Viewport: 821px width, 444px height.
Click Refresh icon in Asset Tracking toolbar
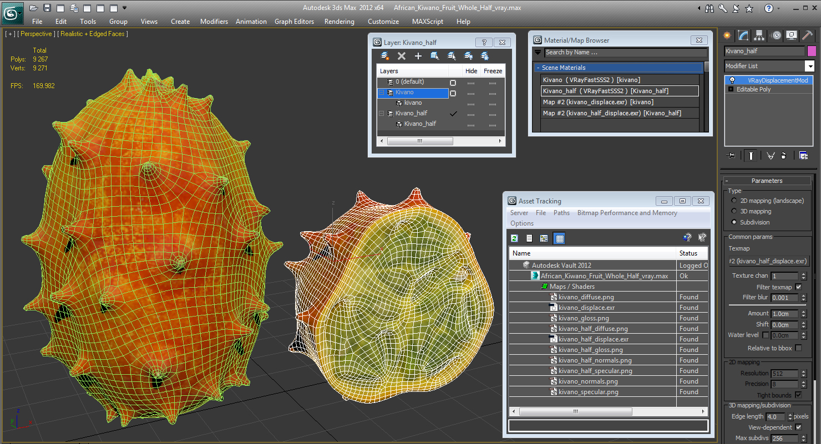click(x=514, y=238)
